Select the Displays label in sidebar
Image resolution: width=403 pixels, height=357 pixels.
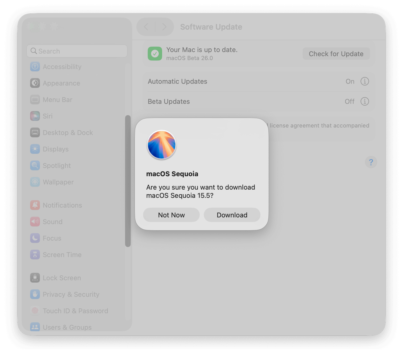tap(56, 149)
